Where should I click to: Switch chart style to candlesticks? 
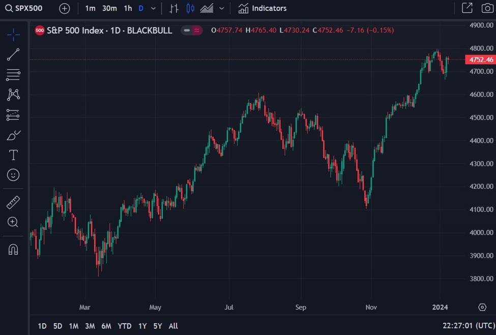coord(191,8)
